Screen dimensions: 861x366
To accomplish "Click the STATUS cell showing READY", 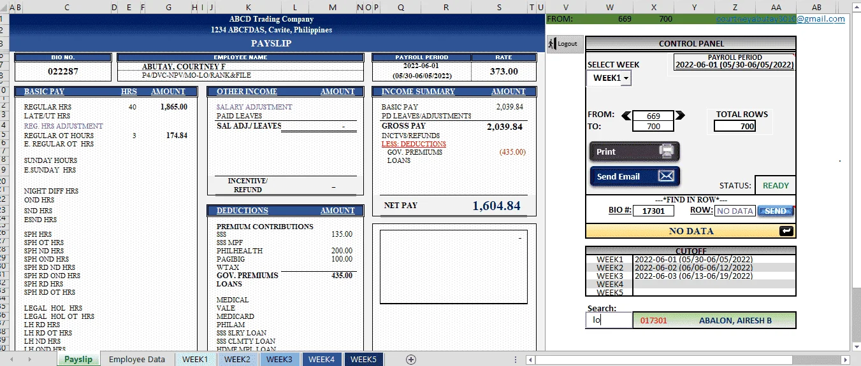I will (x=776, y=185).
